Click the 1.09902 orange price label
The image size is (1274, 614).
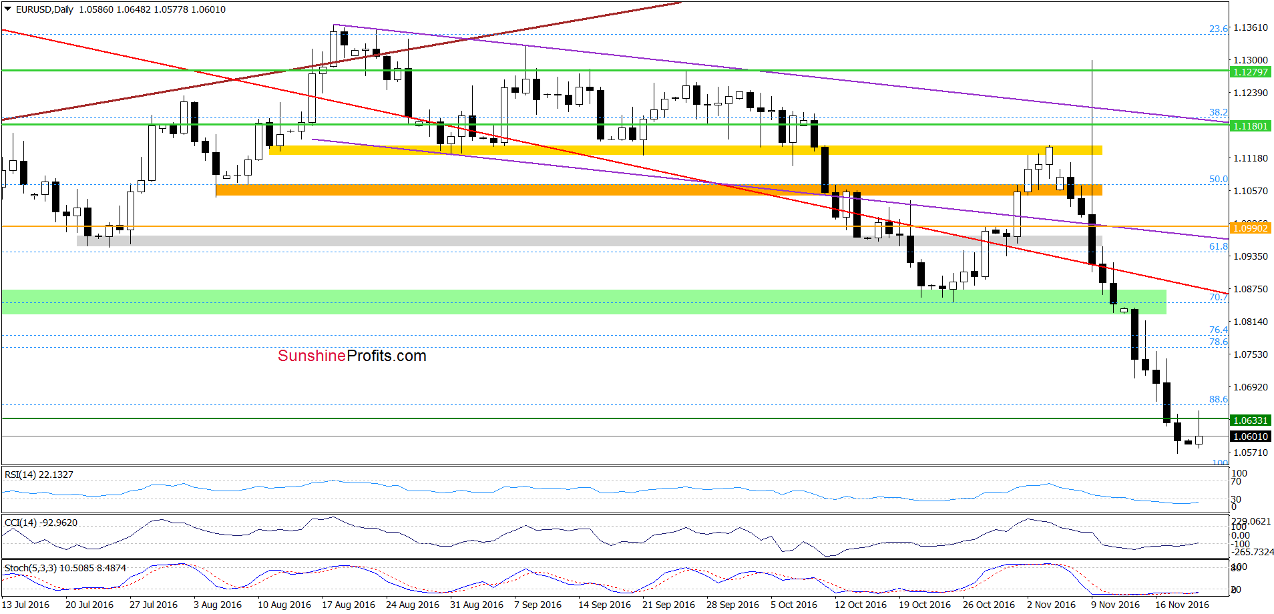click(x=1250, y=228)
